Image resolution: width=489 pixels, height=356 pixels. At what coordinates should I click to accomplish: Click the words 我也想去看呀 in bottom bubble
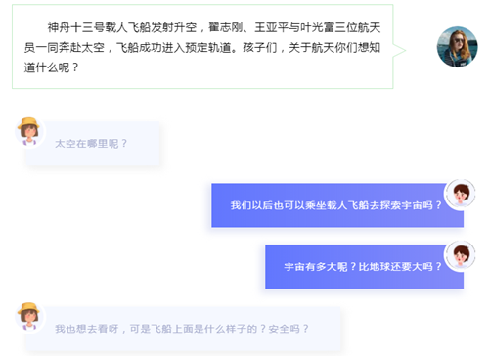(x=87, y=329)
